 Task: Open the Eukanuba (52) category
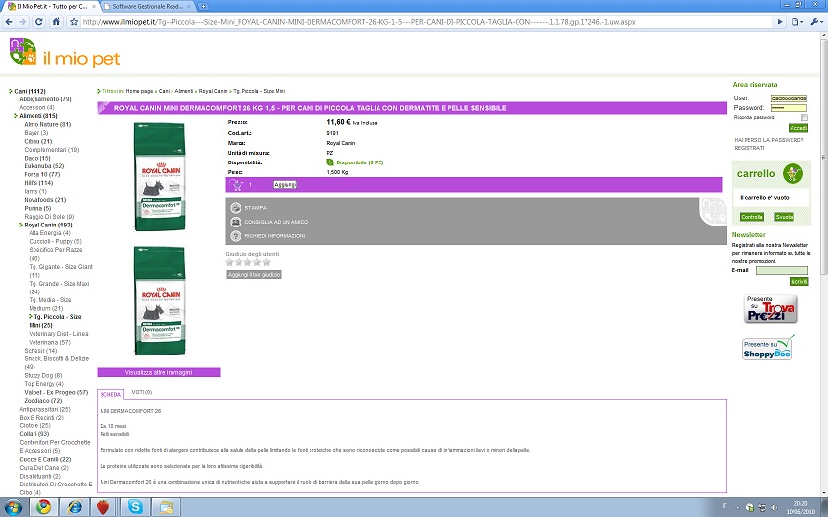click(43, 166)
